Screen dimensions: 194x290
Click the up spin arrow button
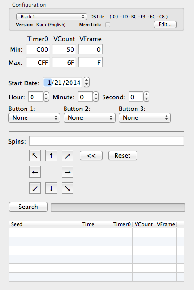[x=51, y=156]
